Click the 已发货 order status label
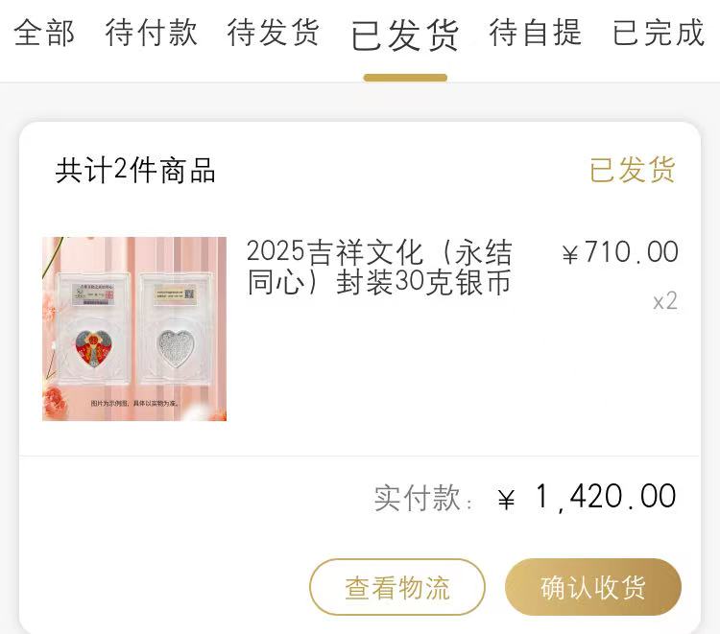Image resolution: width=720 pixels, height=634 pixels. [x=633, y=170]
